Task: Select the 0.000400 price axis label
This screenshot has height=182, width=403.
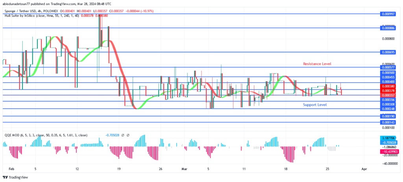Action: (387, 82)
